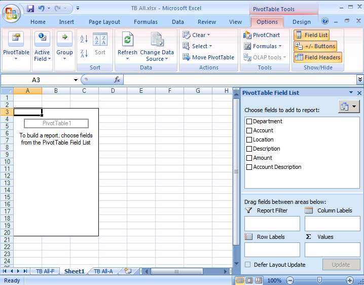Select column D header
Screen dimensions: 364x285
click(113, 91)
